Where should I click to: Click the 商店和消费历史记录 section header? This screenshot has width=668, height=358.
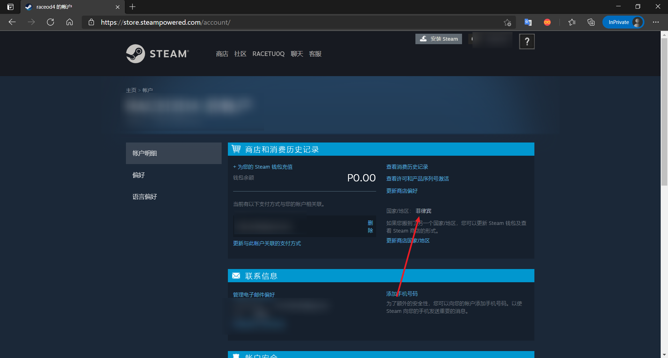(381, 149)
